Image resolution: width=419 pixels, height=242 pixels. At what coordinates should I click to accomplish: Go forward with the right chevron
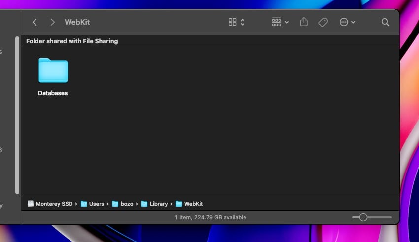click(x=52, y=22)
